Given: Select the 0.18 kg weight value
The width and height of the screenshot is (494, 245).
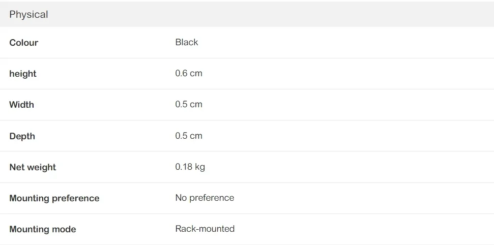Looking at the screenshot, I should [190, 167].
